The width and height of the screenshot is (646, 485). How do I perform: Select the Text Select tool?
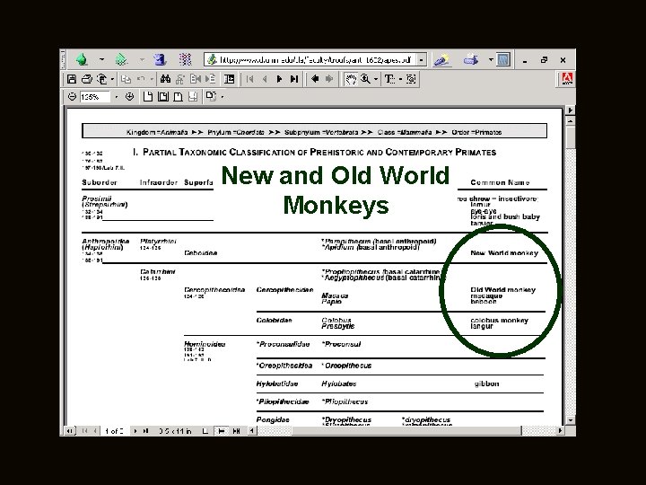coord(389,79)
